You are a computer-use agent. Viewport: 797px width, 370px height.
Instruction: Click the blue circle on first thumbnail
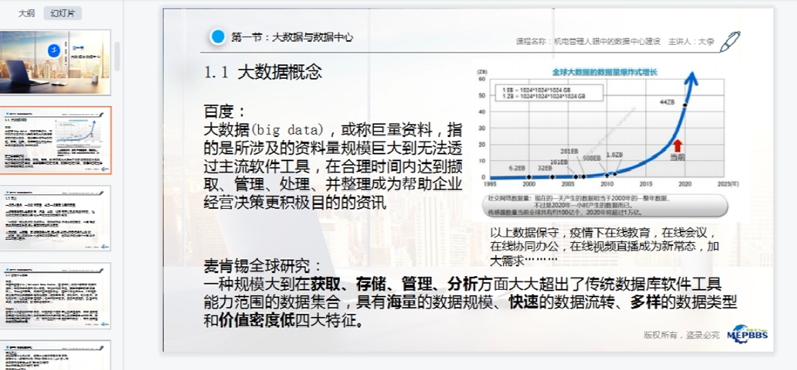point(53,50)
